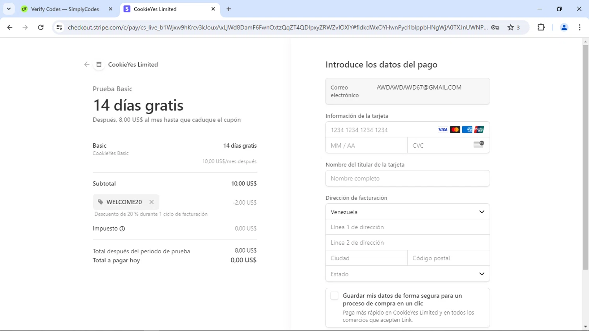Focus the MM / AA expiry field

pos(366,145)
